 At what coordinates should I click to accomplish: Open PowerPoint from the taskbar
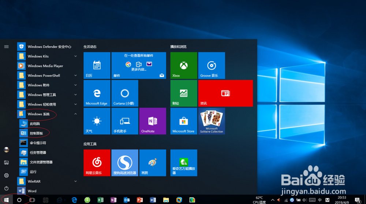(139, 200)
